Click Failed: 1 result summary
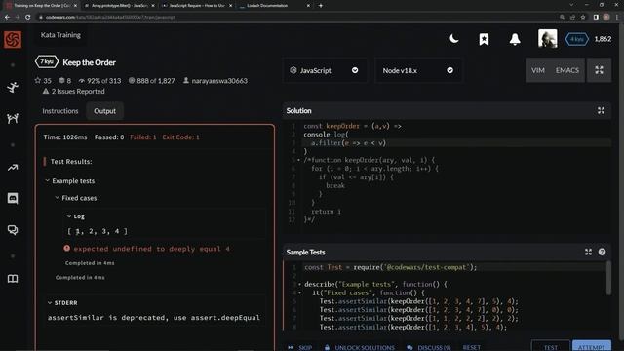 point(143,136)
